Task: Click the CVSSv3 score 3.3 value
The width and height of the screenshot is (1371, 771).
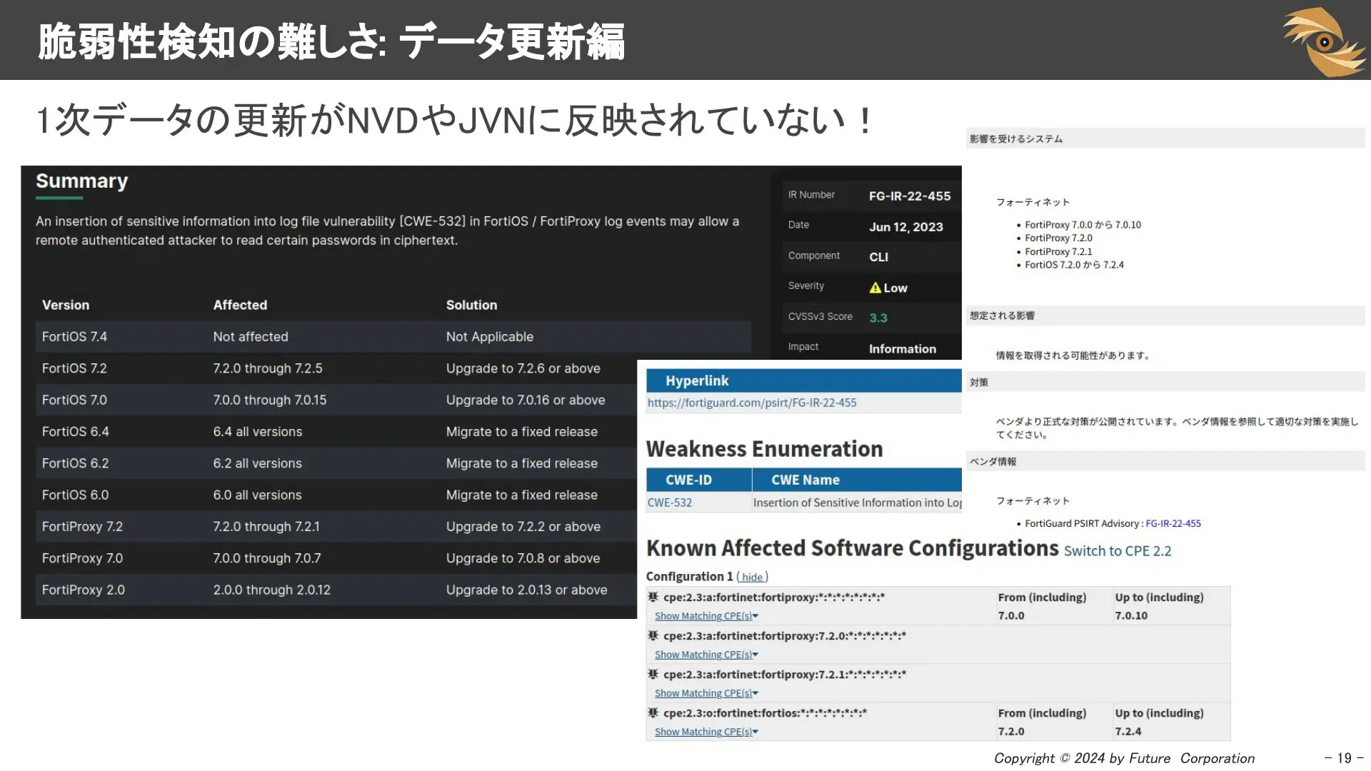Action: point(878,318)
